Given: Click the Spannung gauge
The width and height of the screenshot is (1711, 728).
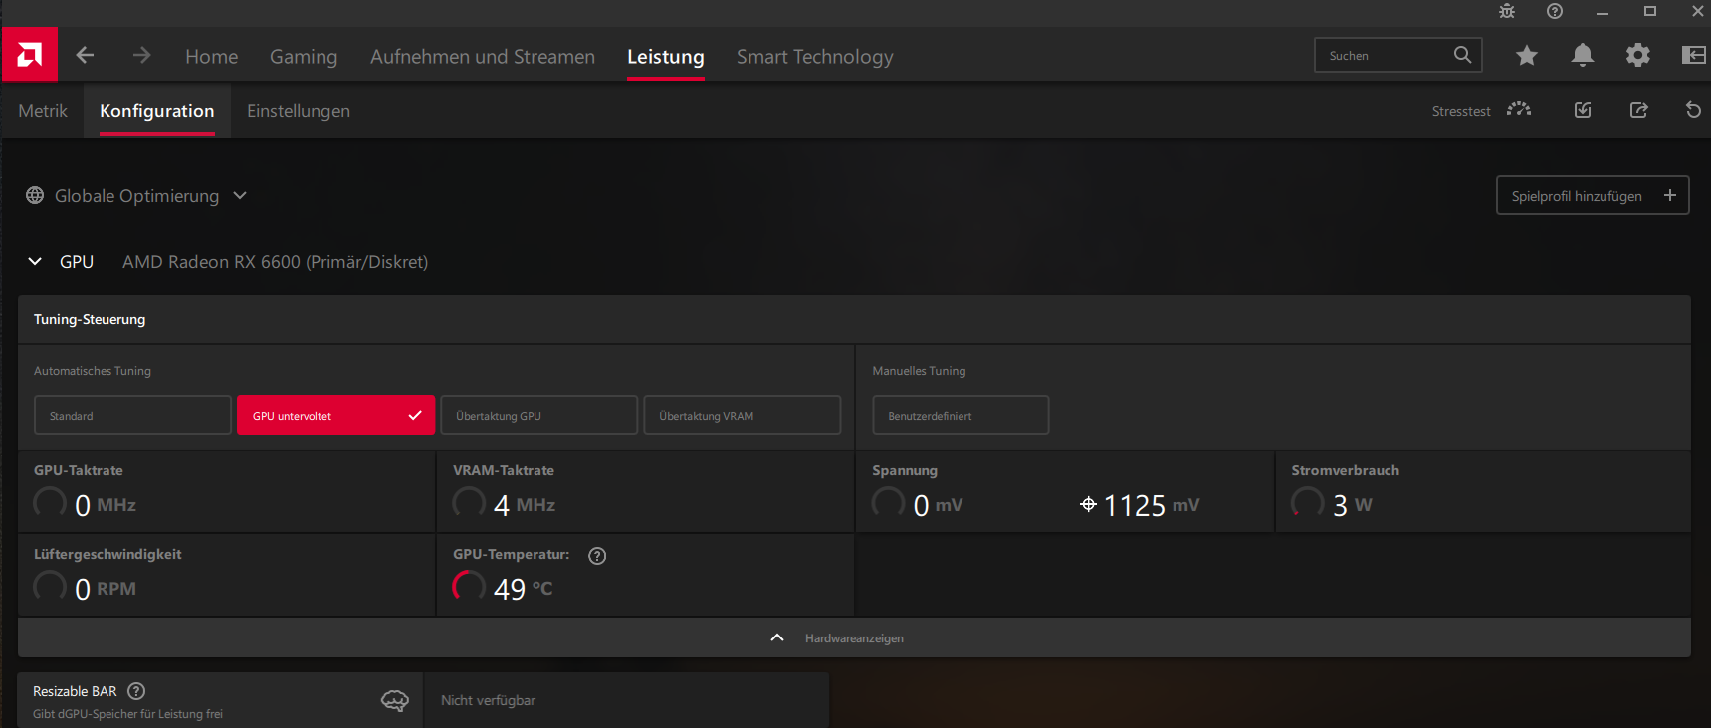Looking at the screenshot, I should tap(888, 502).
